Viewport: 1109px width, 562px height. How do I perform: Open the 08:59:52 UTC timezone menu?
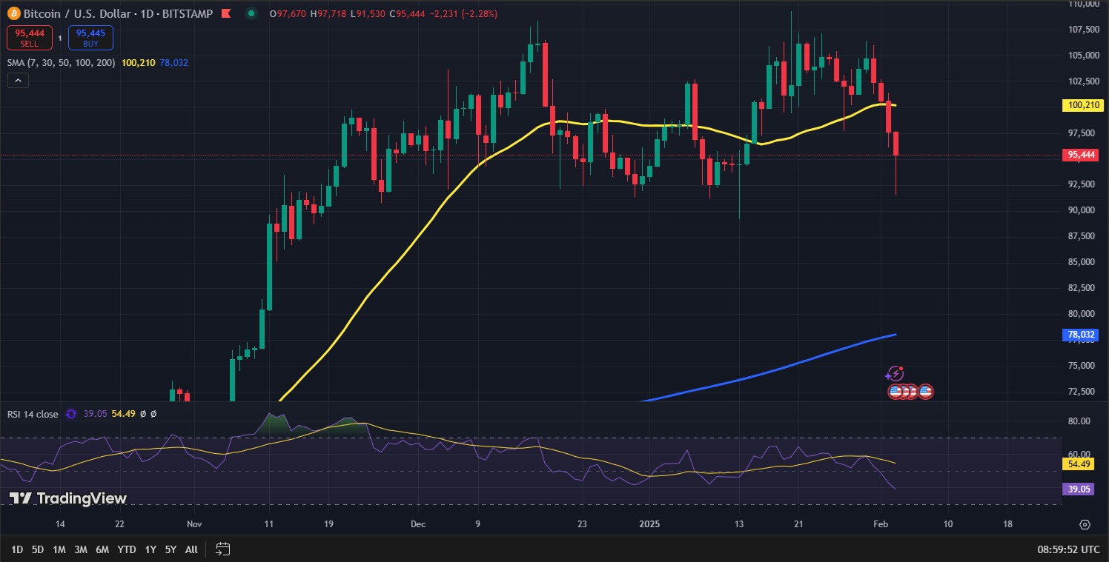(1069, 549)
